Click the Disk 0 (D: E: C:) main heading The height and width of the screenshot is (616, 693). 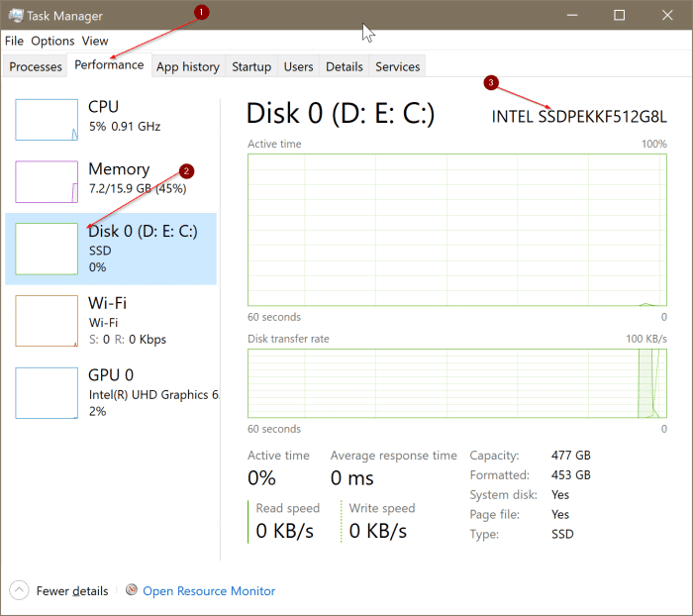coord(341,113)
